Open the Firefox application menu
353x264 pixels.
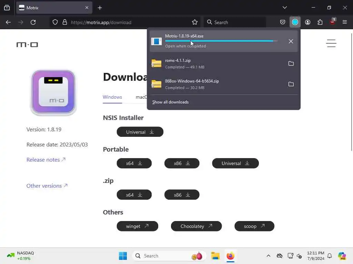[344, 22]
